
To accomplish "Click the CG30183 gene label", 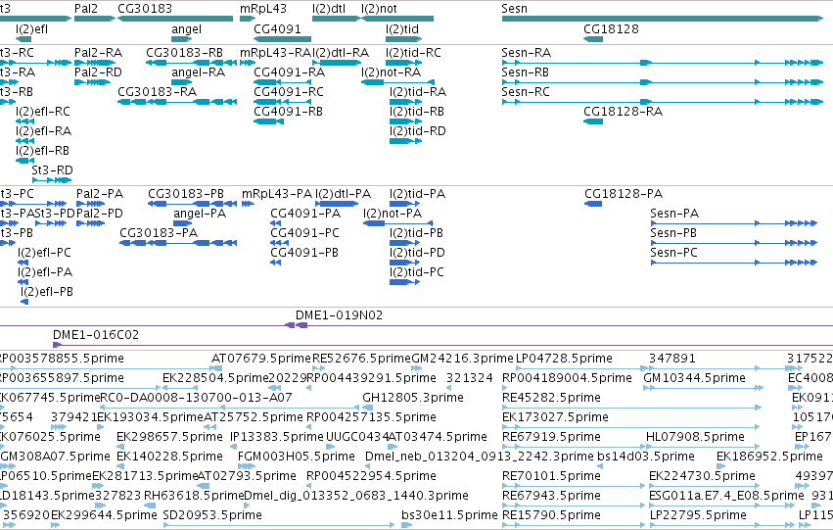I will tap(145, 9).
